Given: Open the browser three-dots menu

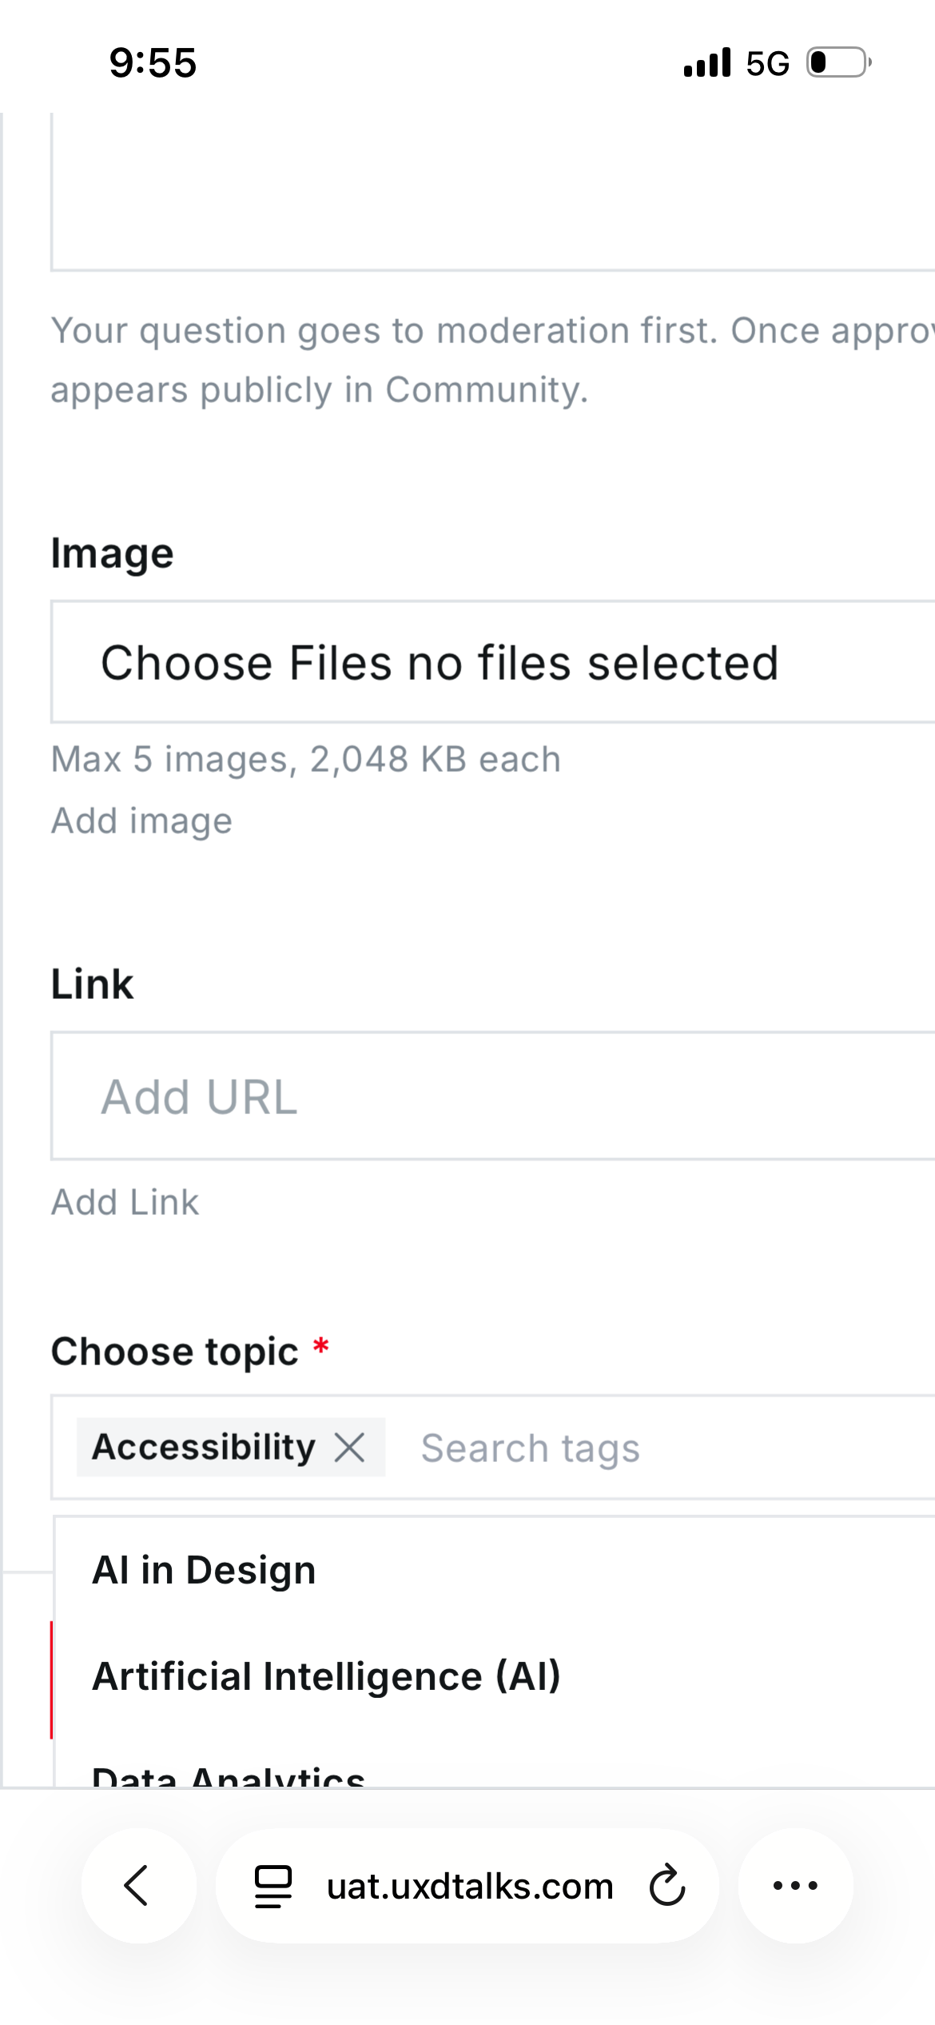Looking at the screenshot, I should [x=795, y=1886].
